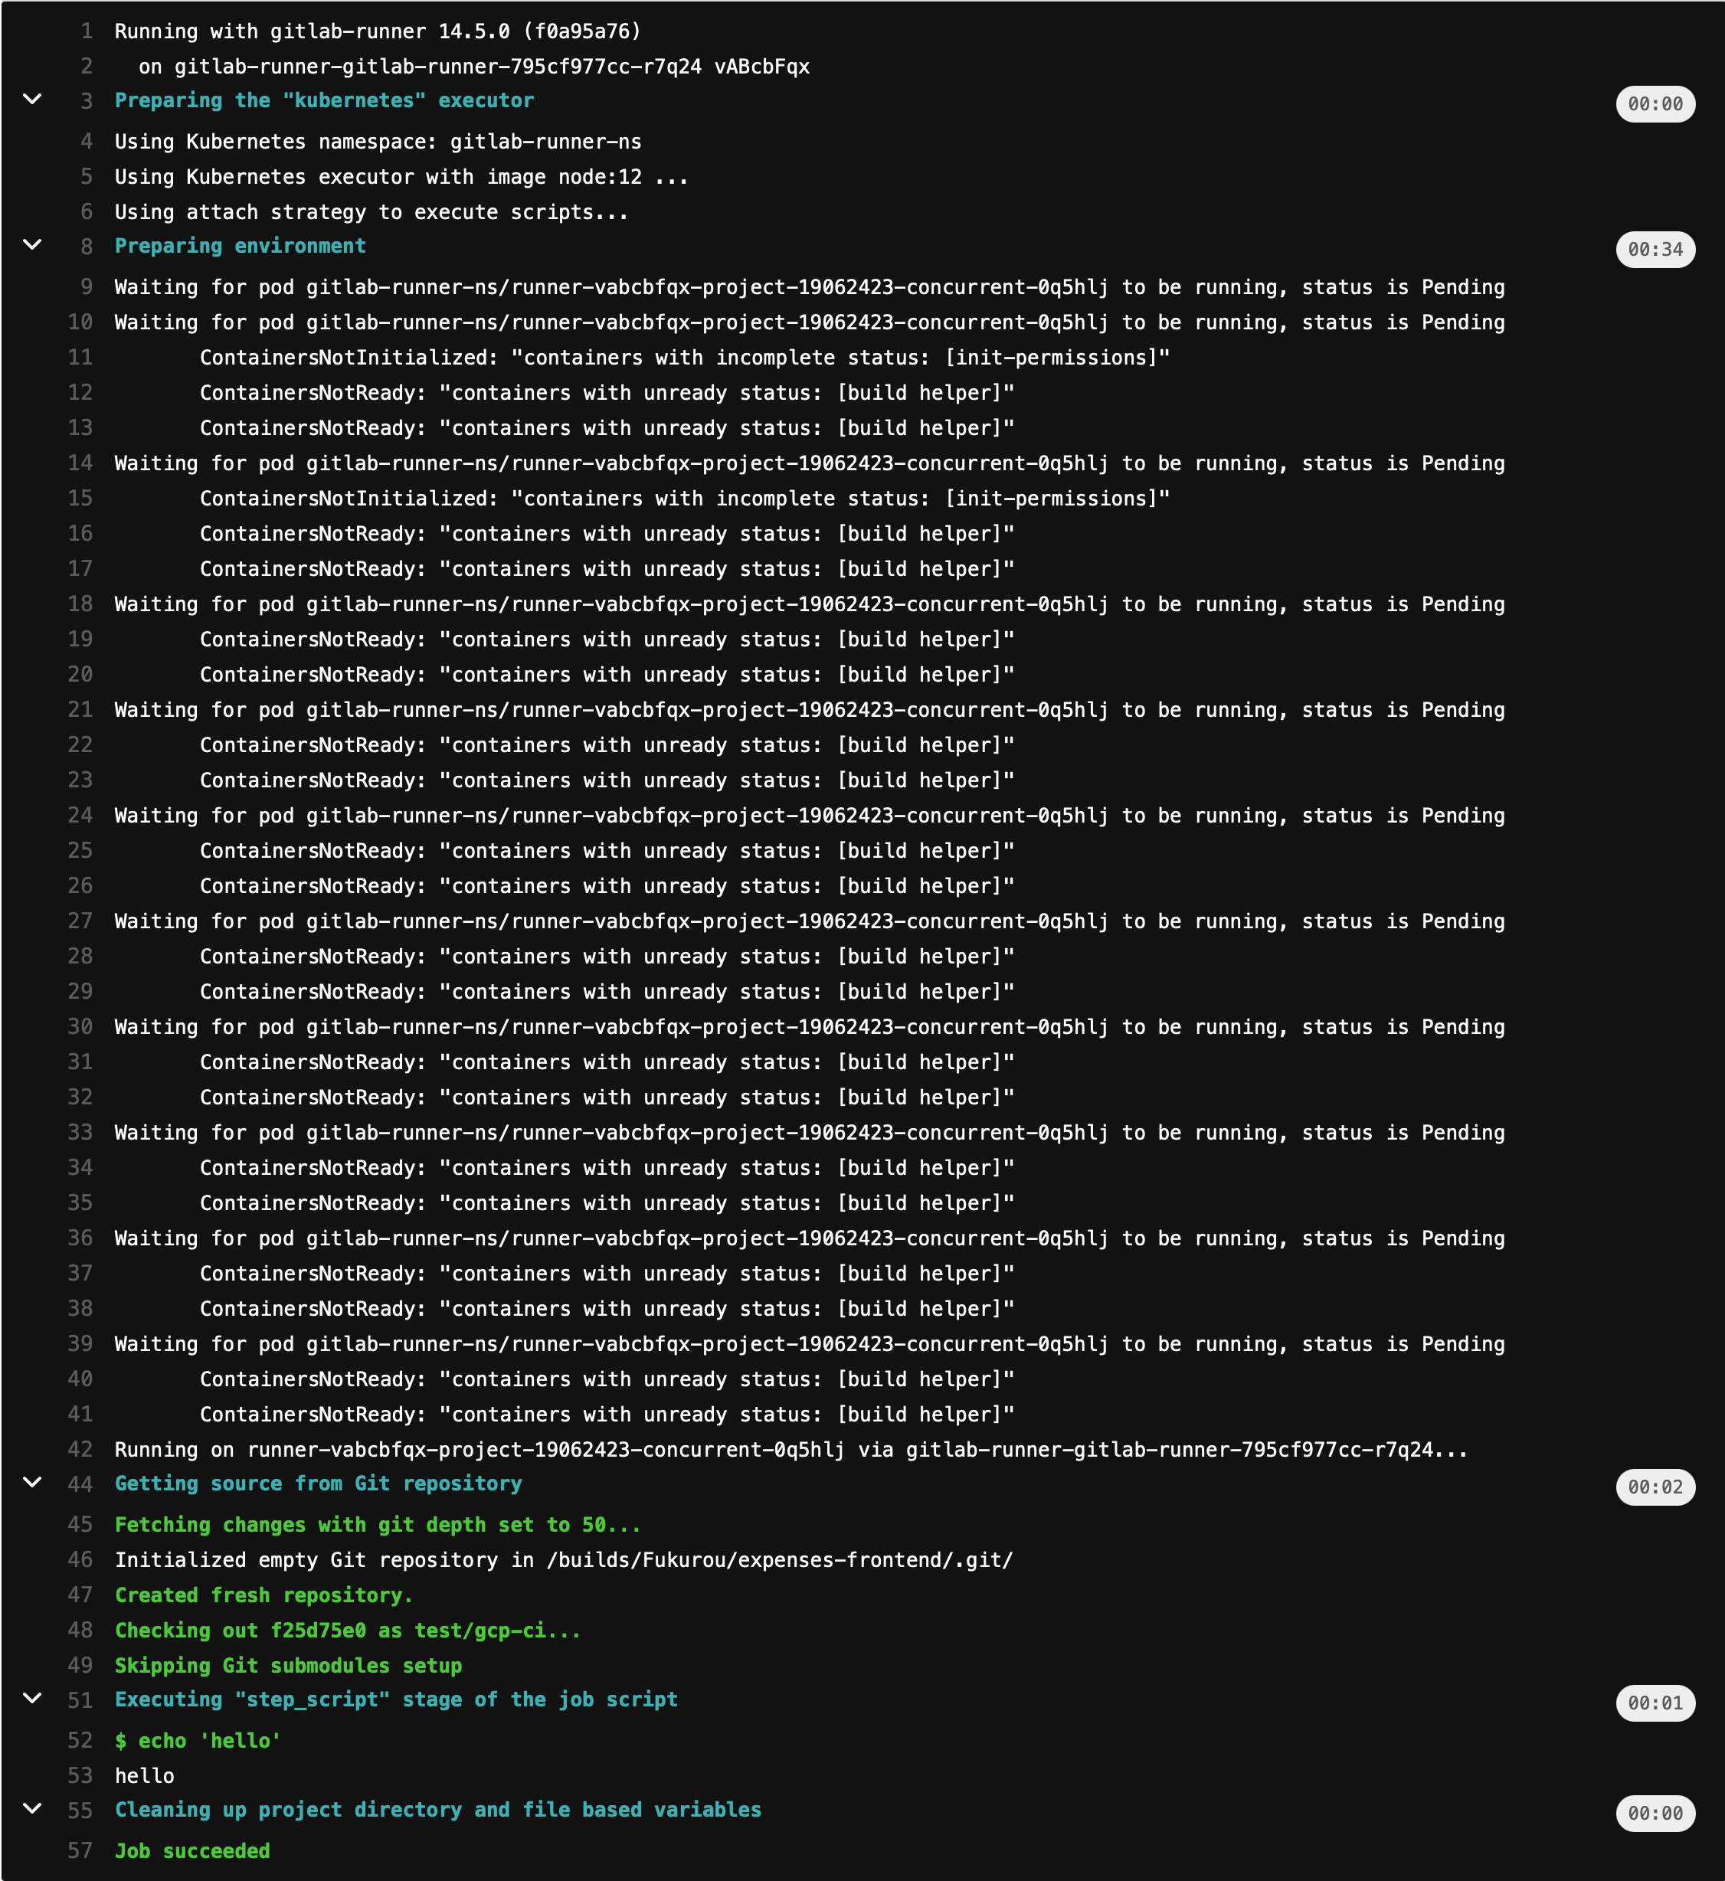This screenshot has width=1725, height=1881.
Task: Collapse the 'Preparing environment' section chevron
Action: (31, 244)
